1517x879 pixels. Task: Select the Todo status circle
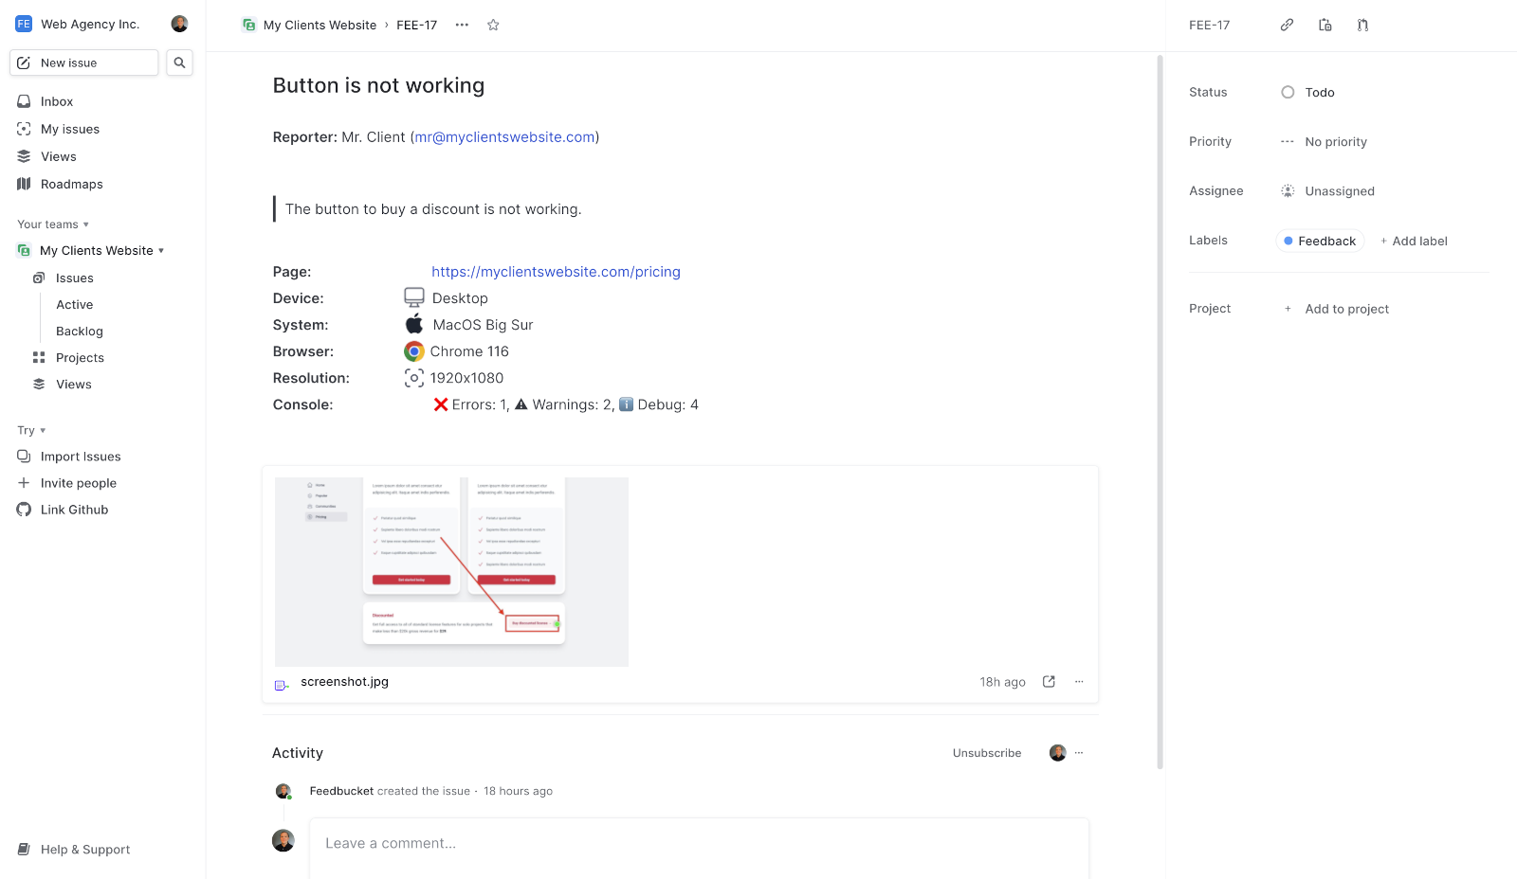tap(1288, 92)
